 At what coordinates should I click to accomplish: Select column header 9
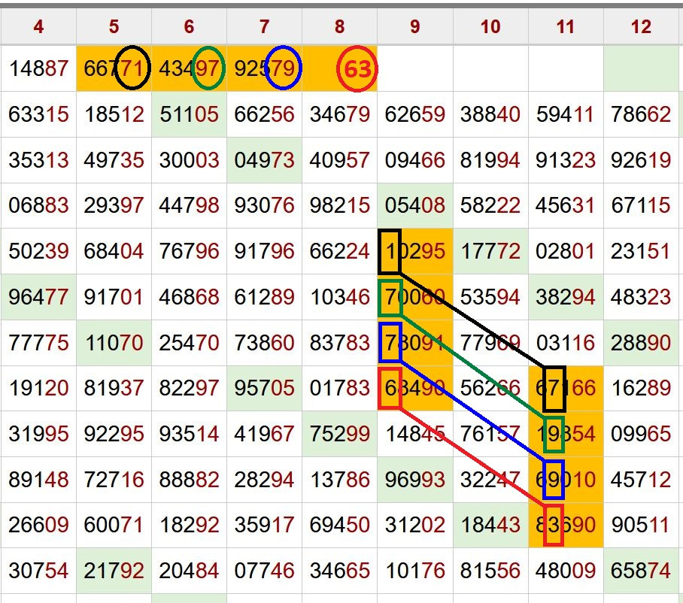coord(415,26)
